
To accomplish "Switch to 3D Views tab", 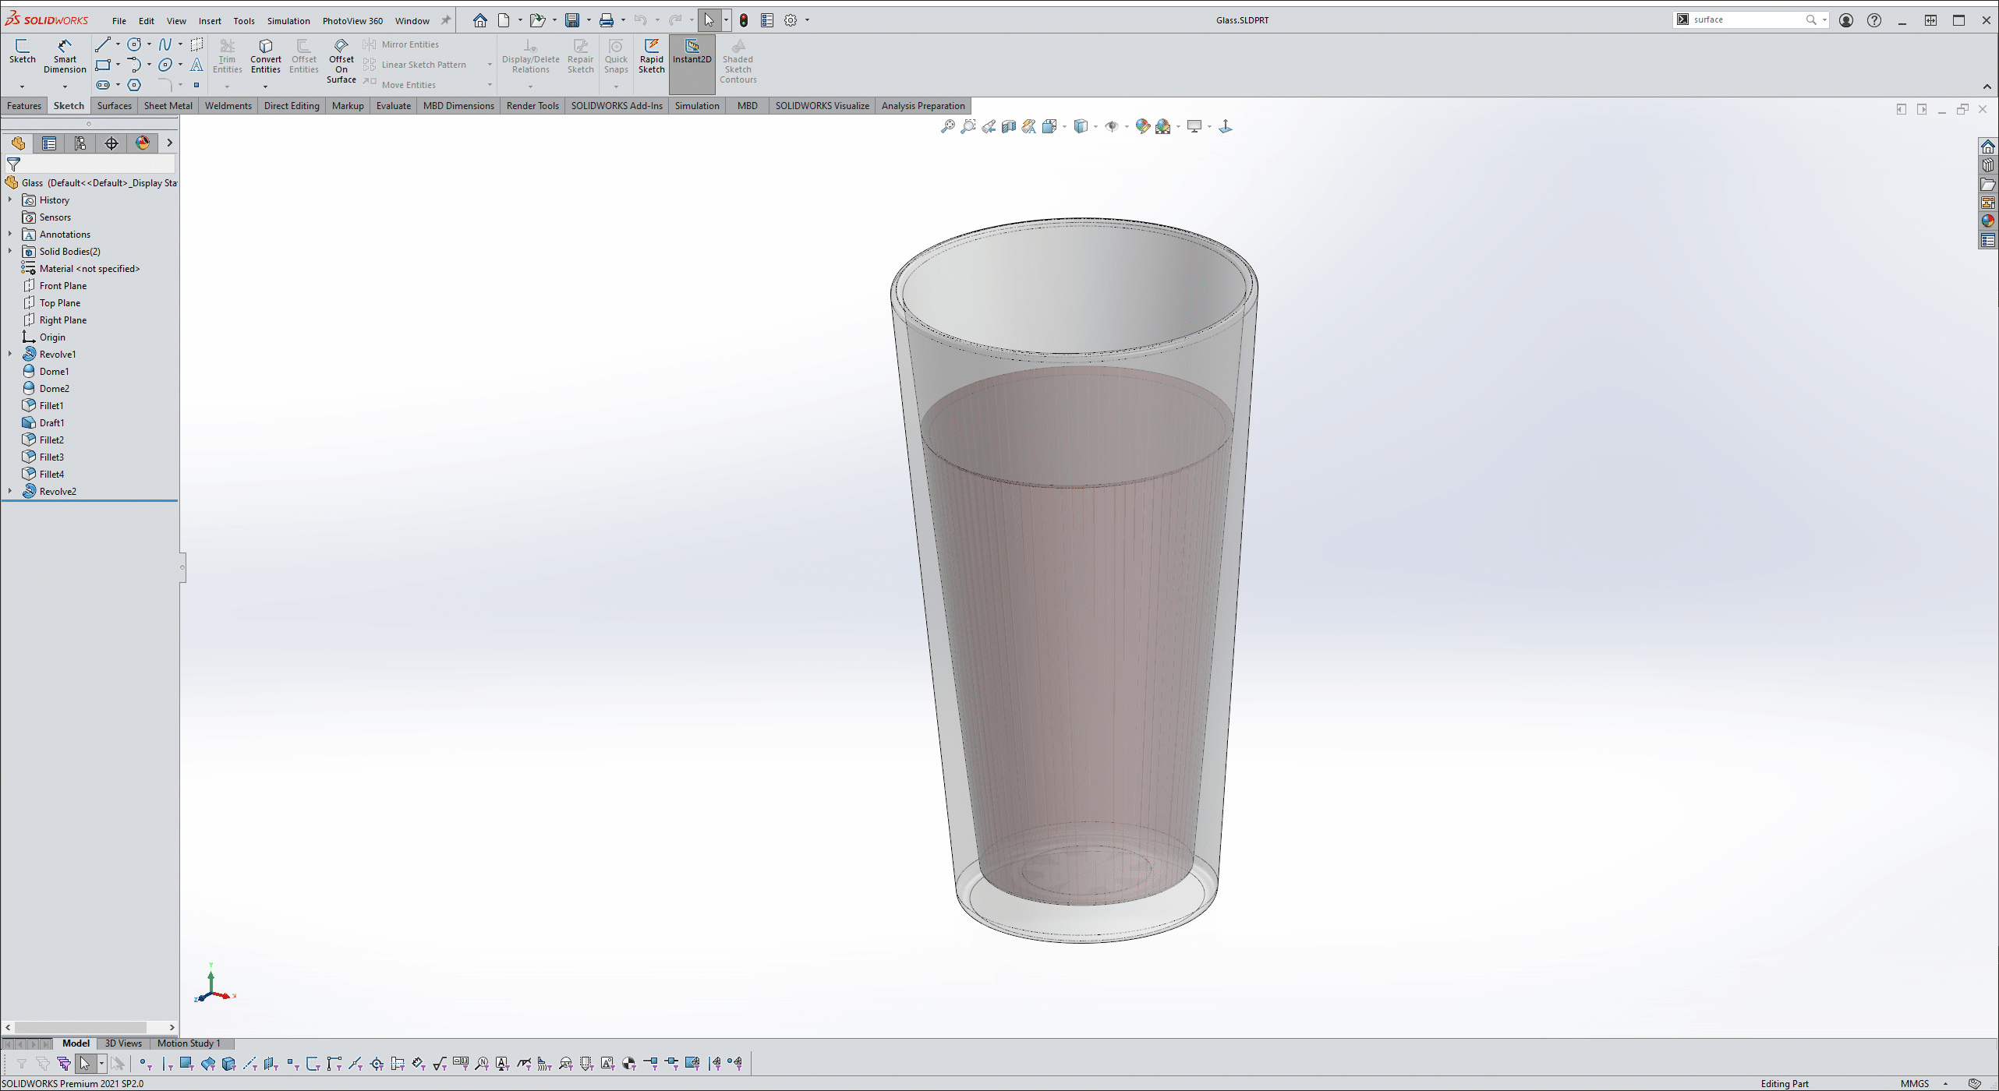I will click(x=123, y=1043).
